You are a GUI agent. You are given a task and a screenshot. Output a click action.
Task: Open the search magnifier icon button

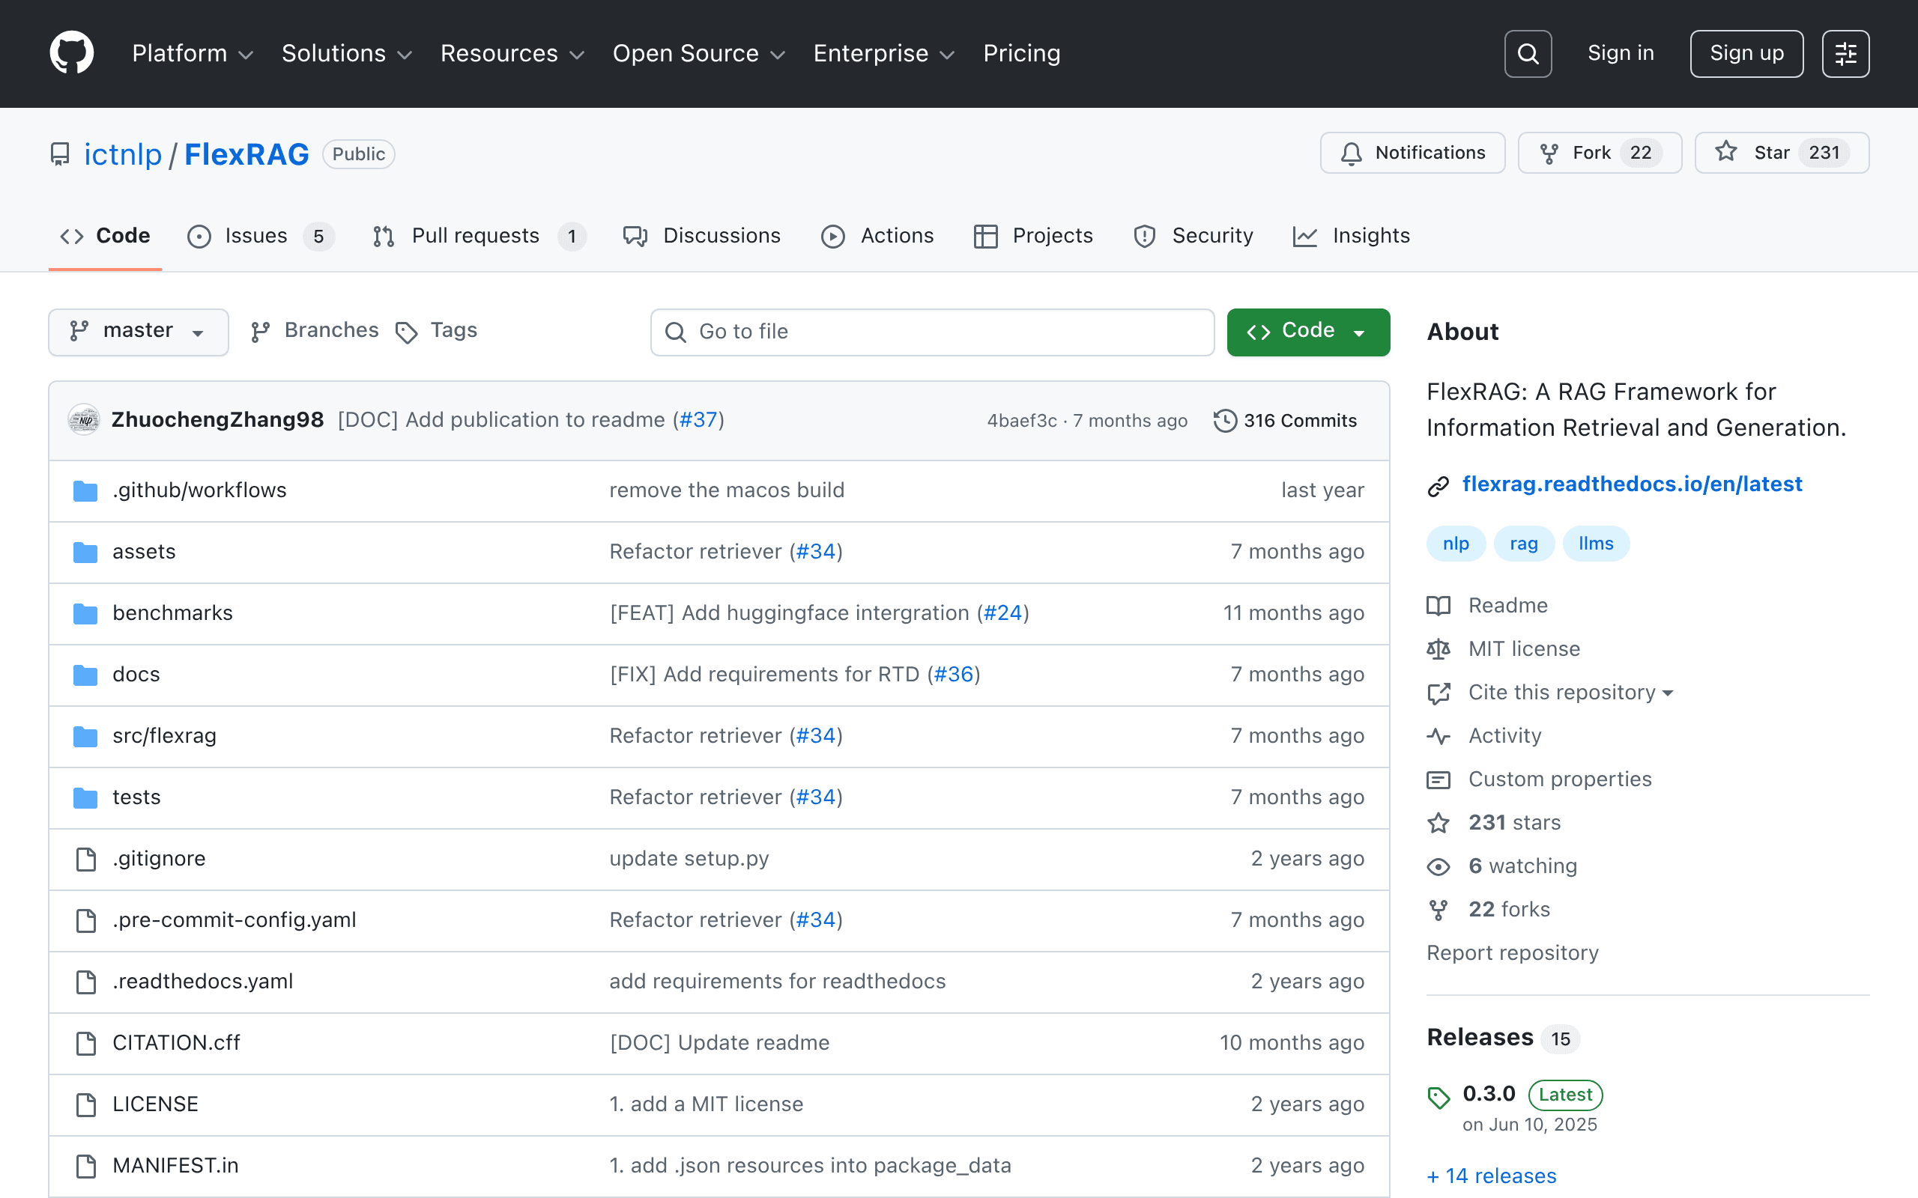(1527, 54)
